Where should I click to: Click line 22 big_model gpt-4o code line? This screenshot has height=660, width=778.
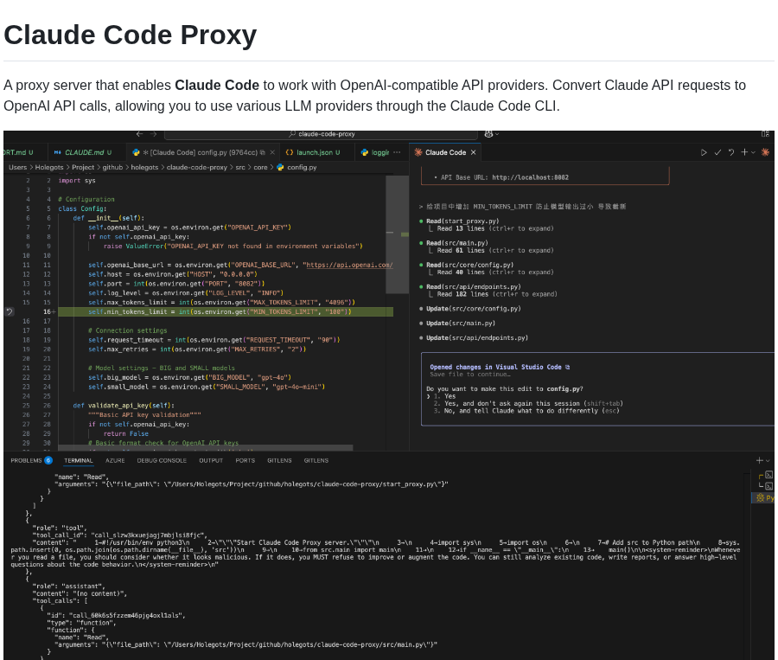(189, 377)
